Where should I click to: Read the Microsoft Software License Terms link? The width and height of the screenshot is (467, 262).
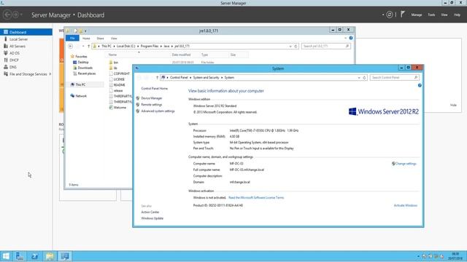point(256,197)
